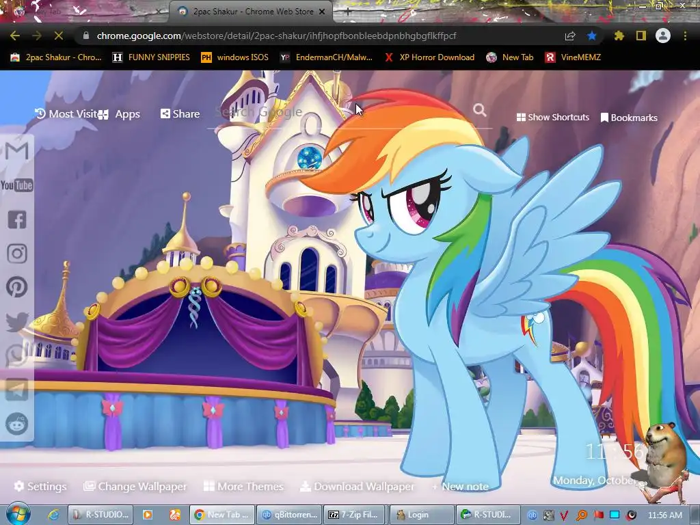Toggle Show Shortcuts
Screen dimensions: 700x525
552,118
